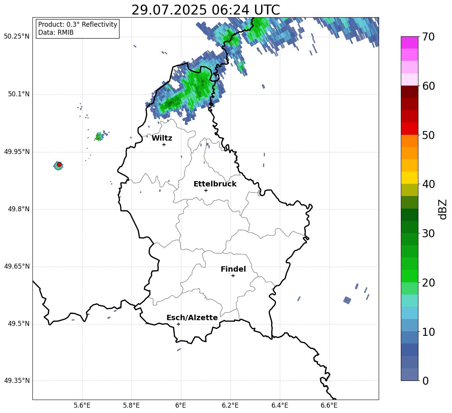Screen dimensions: 452x413
Task: Click the 5.6°E longitude label
Action: pos(82,405)
